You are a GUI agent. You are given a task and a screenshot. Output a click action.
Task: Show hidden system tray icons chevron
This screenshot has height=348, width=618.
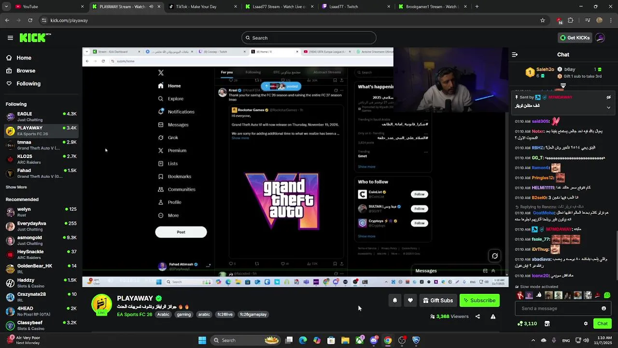point(533,340)
